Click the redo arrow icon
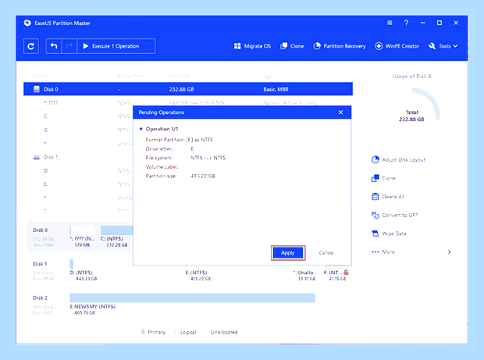The image size is (484, 360). (x=69, y=46)
